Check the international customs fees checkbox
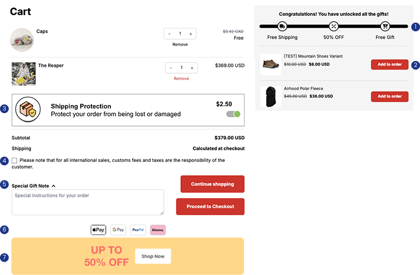This screenshot has height=275, width=420. pyautogui.click(x=15, y=161)
